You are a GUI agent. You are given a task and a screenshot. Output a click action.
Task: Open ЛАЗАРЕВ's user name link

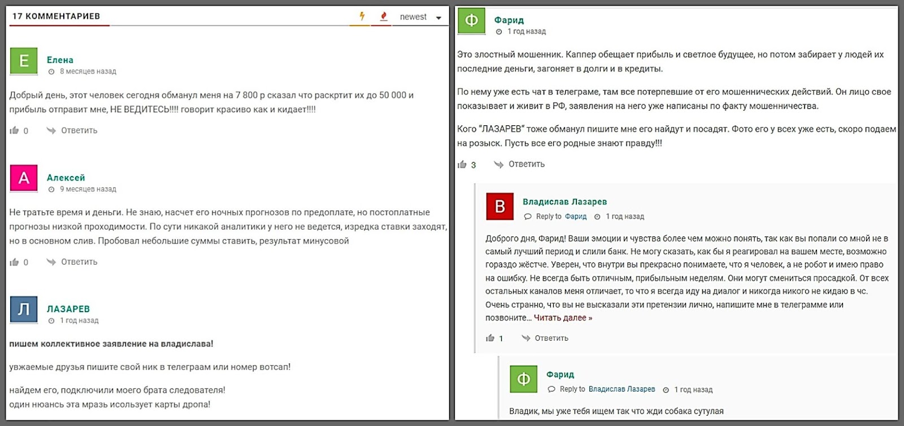pyautogui.click(x=68, y=309)
